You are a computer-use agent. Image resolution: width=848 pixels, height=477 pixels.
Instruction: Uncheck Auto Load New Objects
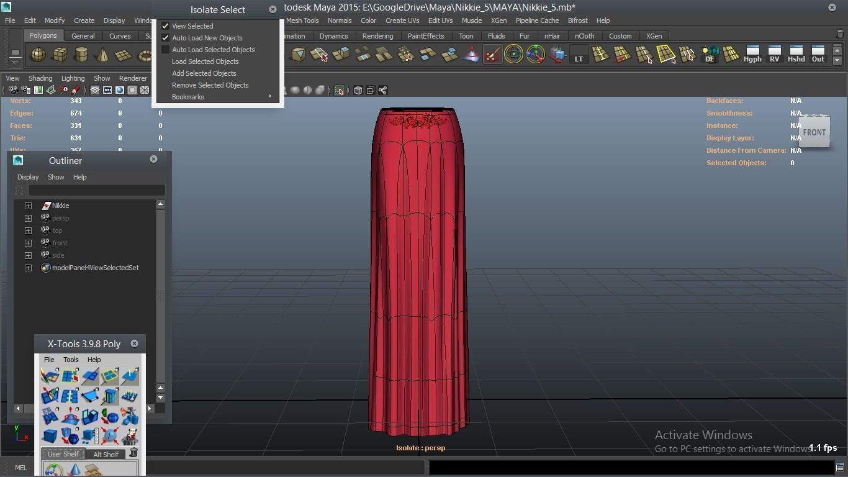[x=166, y=38]
